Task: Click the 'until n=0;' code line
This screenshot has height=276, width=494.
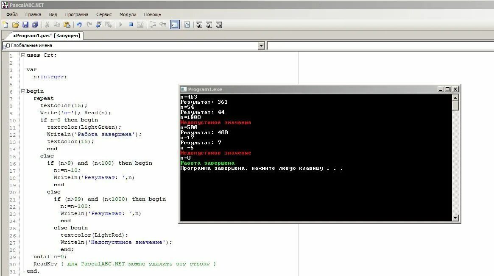Action: coord(50,257)
